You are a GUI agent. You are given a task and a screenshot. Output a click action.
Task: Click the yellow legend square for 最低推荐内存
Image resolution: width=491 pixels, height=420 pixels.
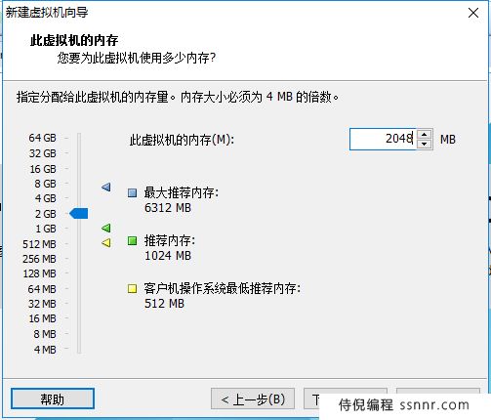132,288
